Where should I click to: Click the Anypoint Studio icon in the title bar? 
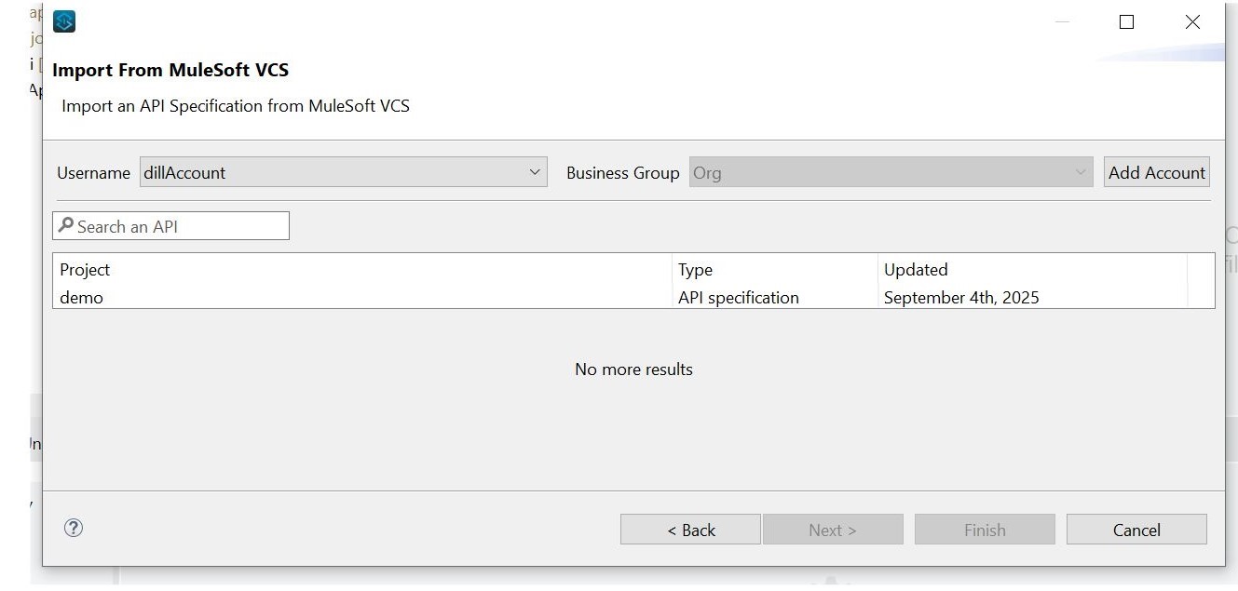63,20
